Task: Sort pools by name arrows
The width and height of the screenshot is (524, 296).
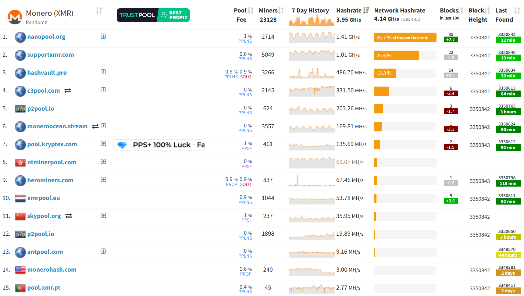Action: tap(99, 11)
